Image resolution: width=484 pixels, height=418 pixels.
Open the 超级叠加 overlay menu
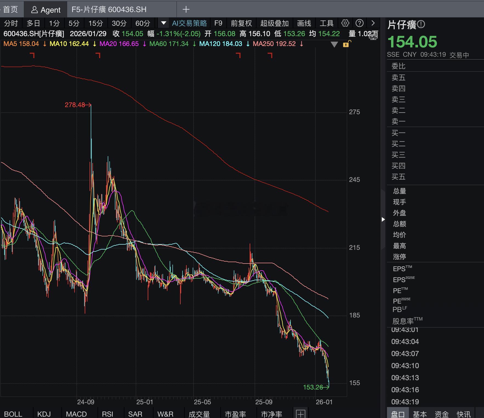coord(275,23)
